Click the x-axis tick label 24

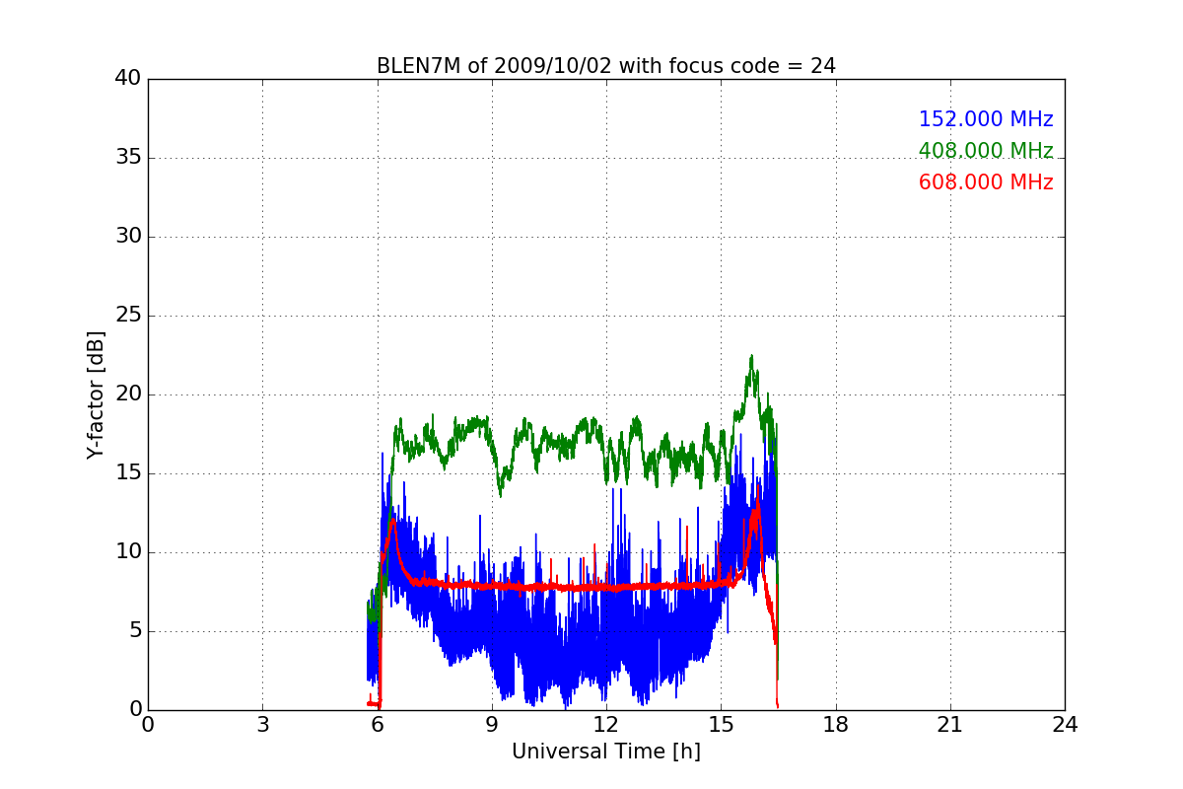click(x=1065, y=724)
